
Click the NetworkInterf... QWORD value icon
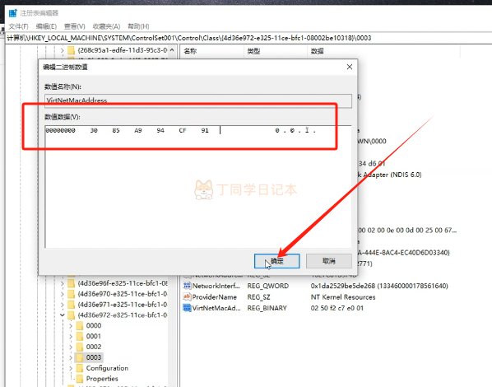click(187, 286)
